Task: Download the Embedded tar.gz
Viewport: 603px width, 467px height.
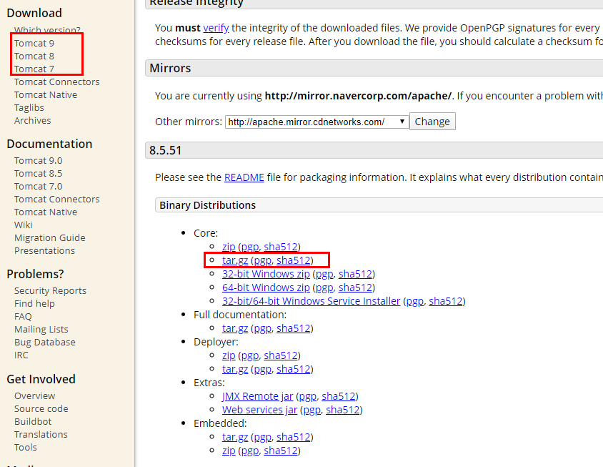Action: [235, 438]
